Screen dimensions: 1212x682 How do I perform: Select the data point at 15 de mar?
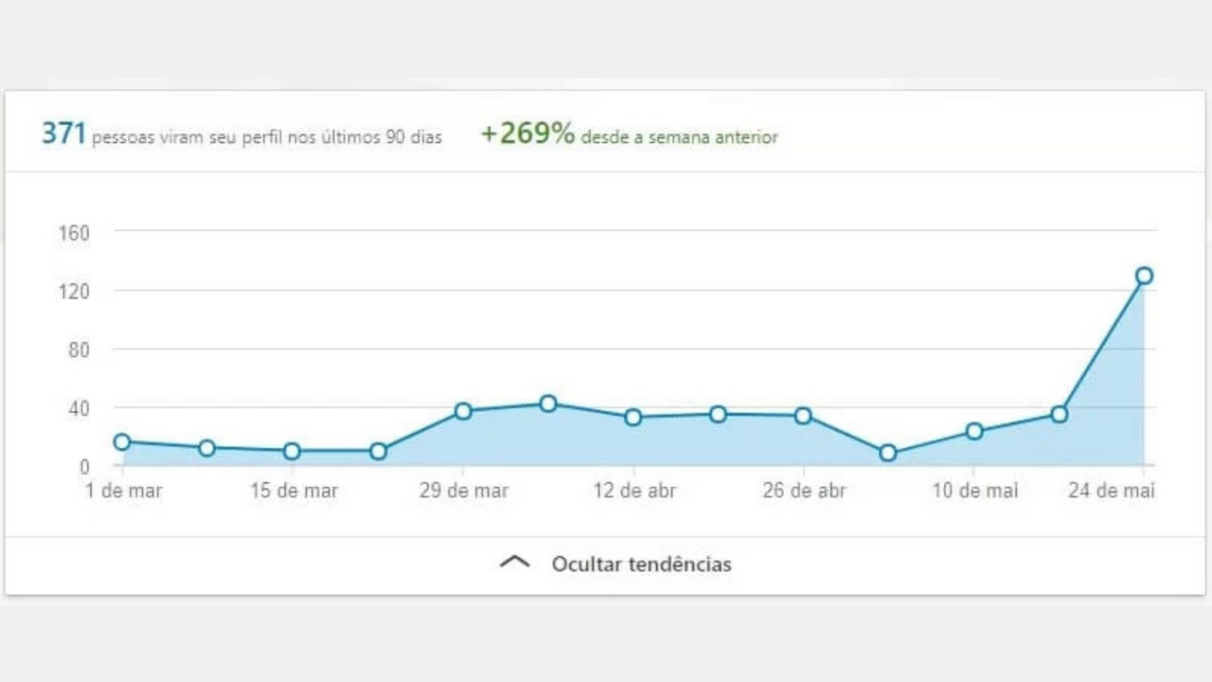[293, 451]
